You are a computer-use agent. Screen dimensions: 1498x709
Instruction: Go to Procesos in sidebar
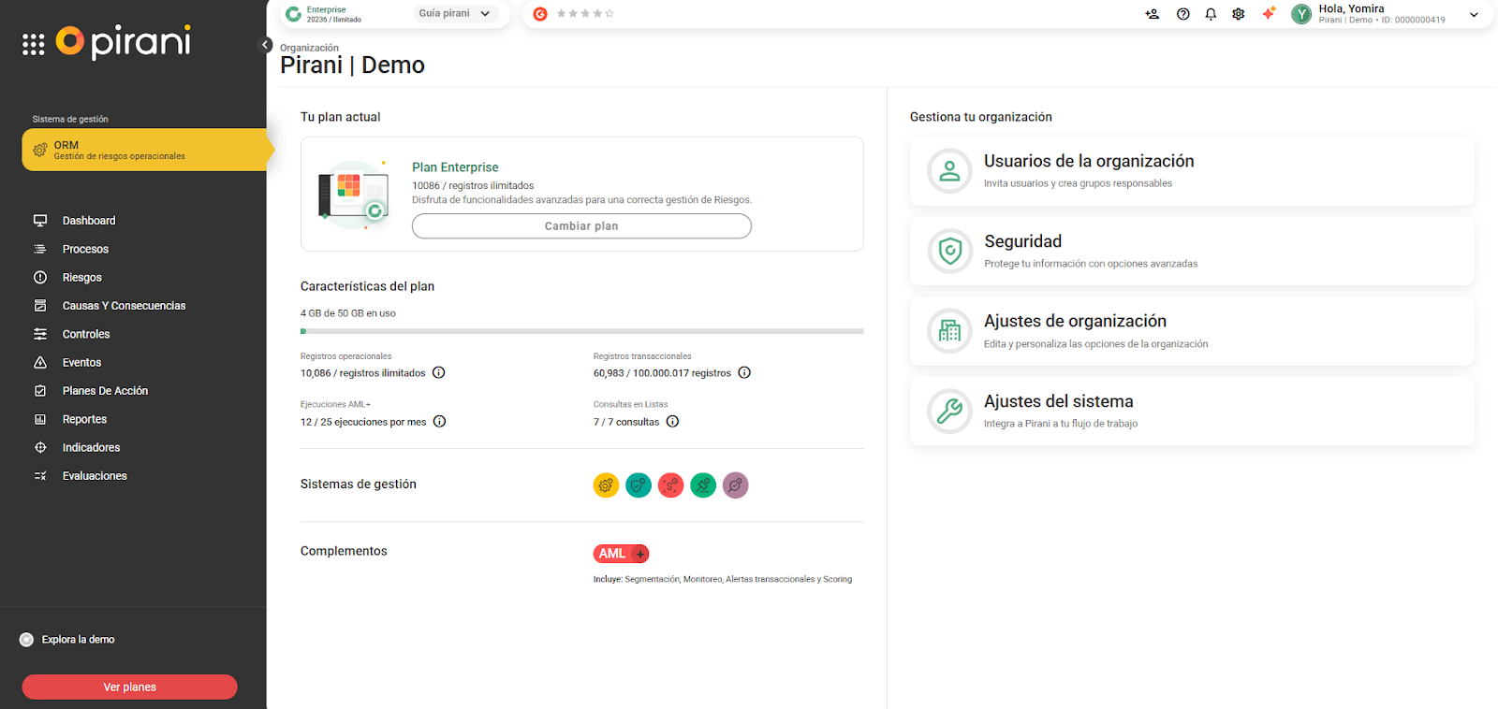pyautogui.click(x=85, y=249)
